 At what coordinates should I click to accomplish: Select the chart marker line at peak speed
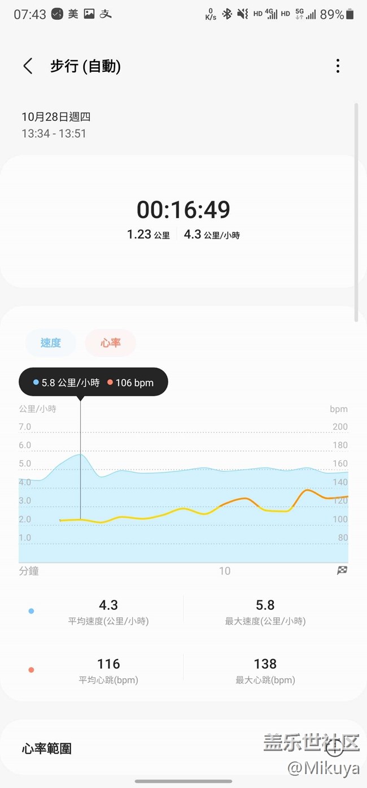80,458
